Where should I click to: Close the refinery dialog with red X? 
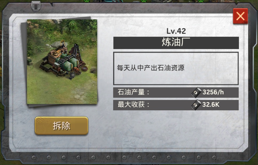click(240, 16)
